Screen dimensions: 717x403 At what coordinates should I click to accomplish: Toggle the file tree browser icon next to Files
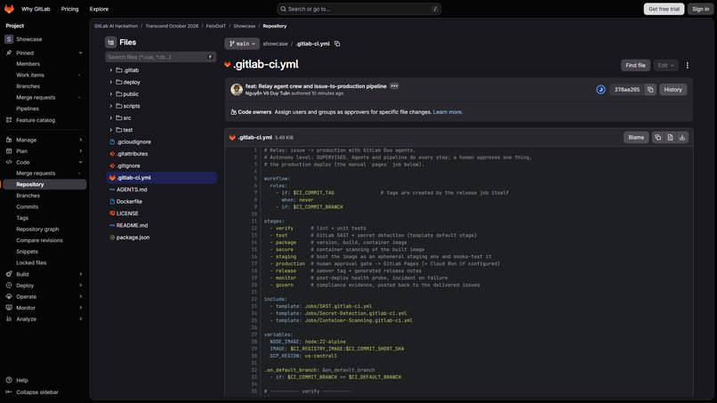(x=110, y=42)
